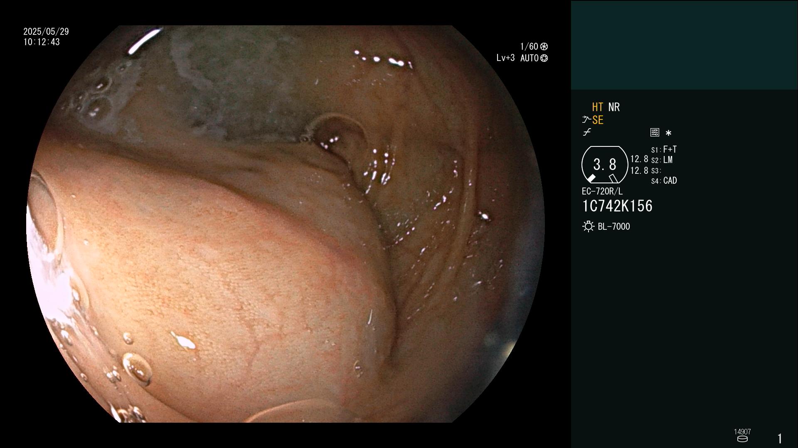The height and width of the screenshot is (448, 798).
Task: Click the Lv+3 brightness level
Action: 505,58
